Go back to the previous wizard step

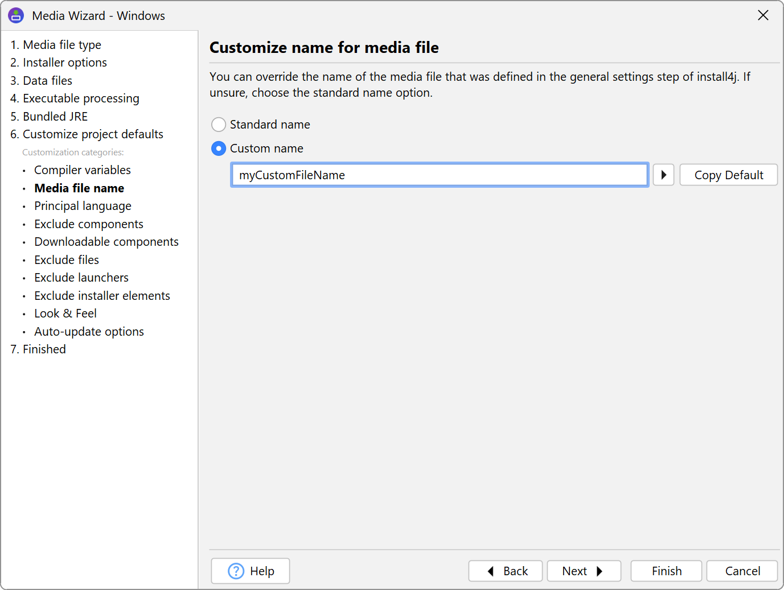click(x=506, y=571)
